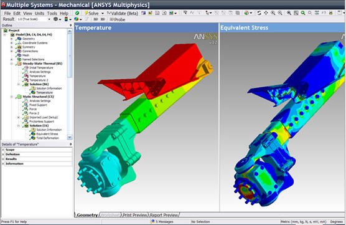Click Validate (Beta) button
The image size is (346, 225).
tap(123, 13)
